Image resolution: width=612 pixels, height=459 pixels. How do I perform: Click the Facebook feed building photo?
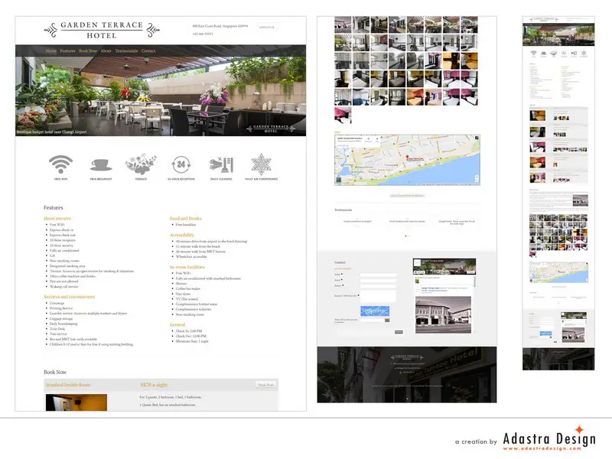444,315
